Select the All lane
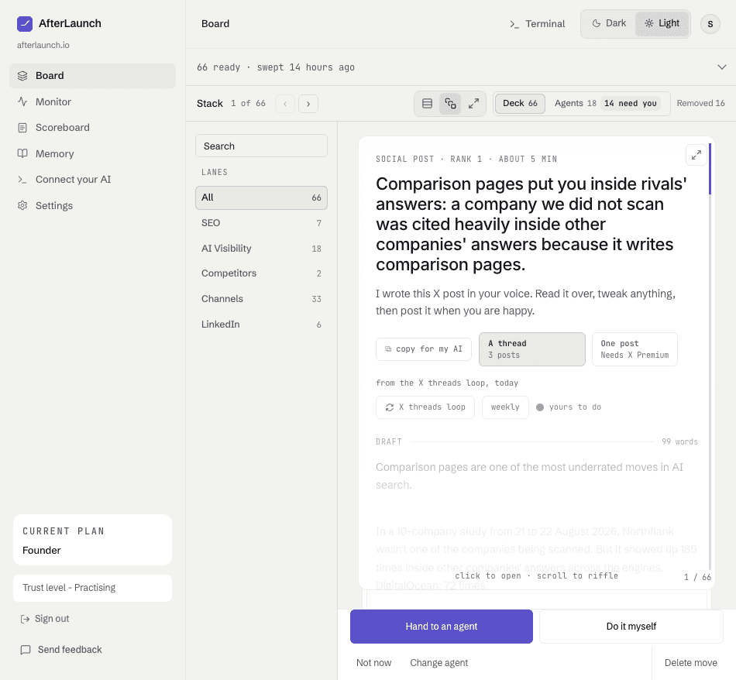Image resolution: width=736 pixels, height=680 pixels. coord(261,197)
